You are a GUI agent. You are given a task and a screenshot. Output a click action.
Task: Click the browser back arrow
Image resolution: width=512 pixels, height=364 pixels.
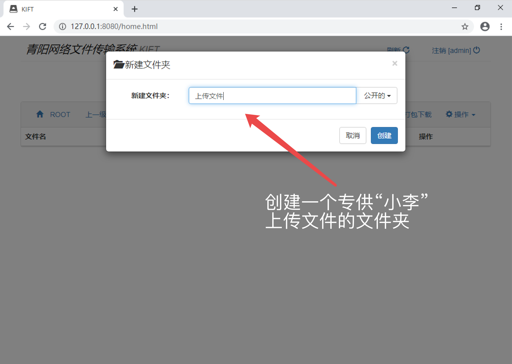pos(11,26)
